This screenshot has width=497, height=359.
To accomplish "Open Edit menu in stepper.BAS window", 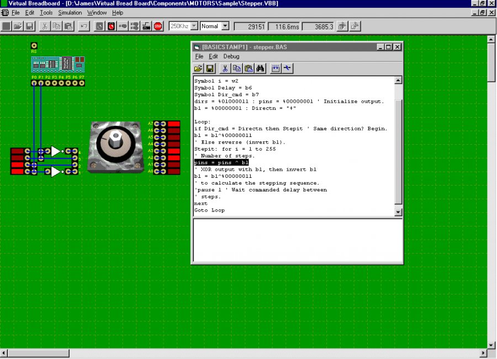I will (x=213, y=56).
